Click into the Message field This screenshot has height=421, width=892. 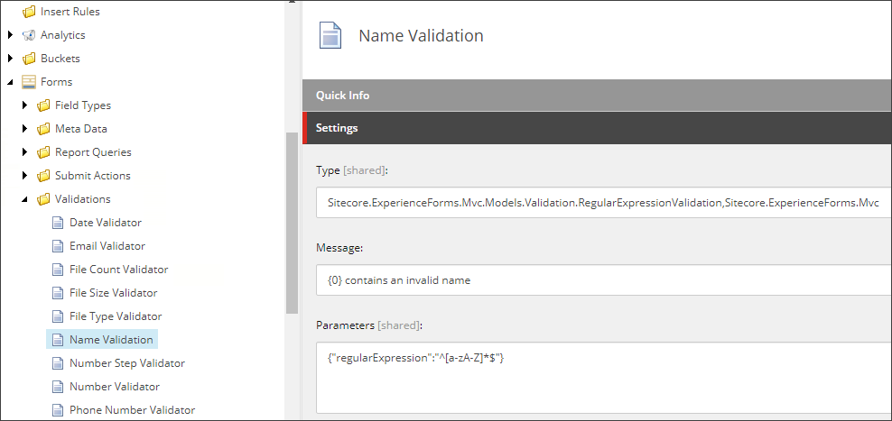click(x=604, y=280)
